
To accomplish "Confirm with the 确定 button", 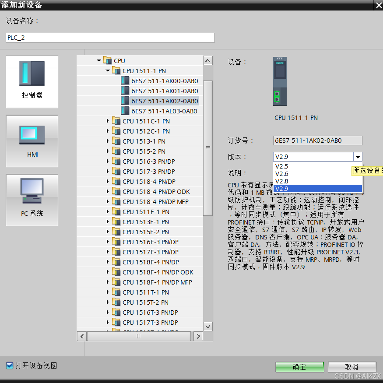I will point(300,367).
